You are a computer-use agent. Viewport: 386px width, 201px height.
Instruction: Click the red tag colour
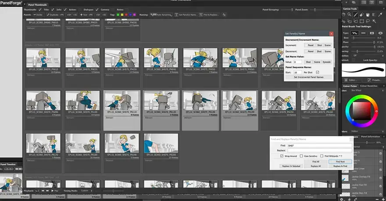(x=126, y=15)
